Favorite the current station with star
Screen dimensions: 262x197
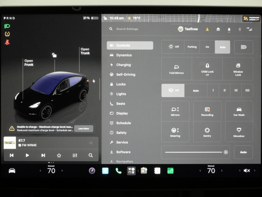point(59,155)
